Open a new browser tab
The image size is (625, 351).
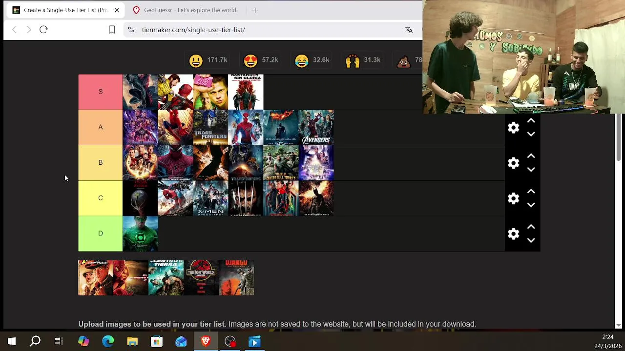255,10
